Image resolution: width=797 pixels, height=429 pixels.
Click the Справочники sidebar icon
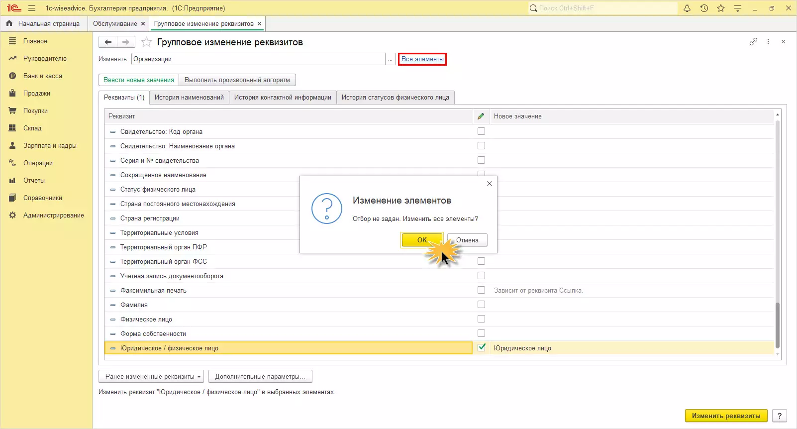pos(12,198)
